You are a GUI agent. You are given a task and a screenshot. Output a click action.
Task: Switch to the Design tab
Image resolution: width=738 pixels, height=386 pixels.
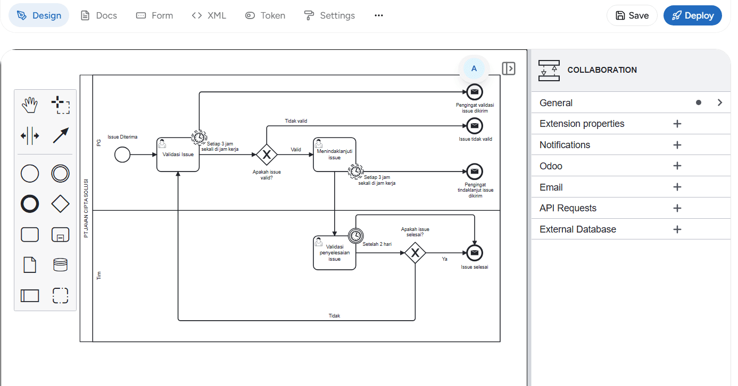point(39,15)
